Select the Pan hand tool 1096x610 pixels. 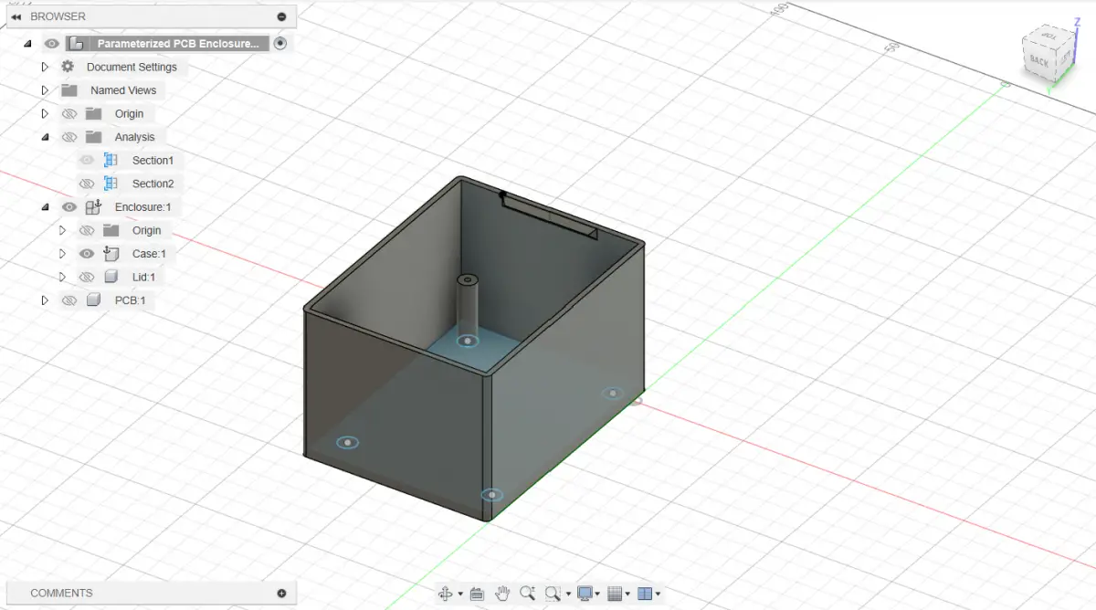pos(502,594)
